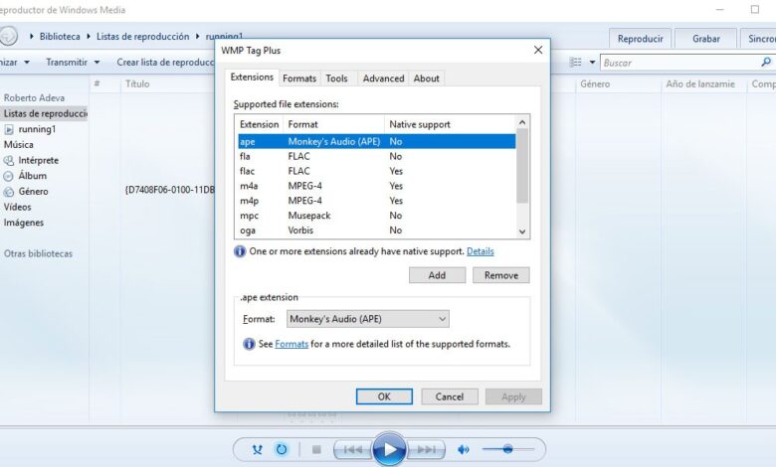Select the m4p extension row
Image resolution: width=776 pixels, height=467 pixels.
[x=376, y=201]
